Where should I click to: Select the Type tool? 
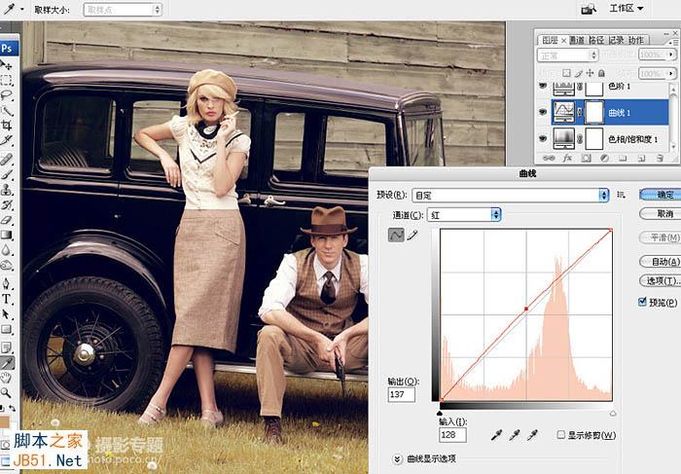coord(7,299)
